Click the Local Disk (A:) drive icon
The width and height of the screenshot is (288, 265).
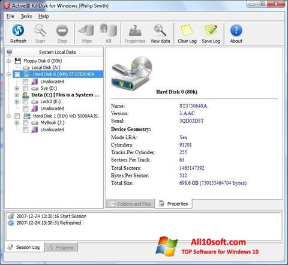[26, 68]
